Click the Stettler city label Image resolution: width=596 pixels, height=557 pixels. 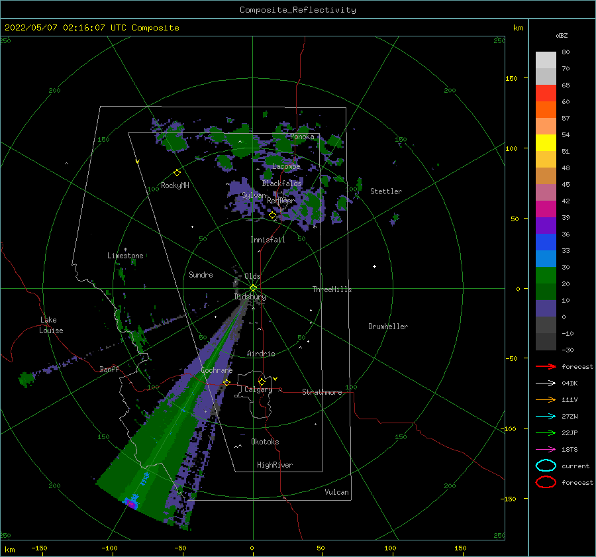coord(386,191)
